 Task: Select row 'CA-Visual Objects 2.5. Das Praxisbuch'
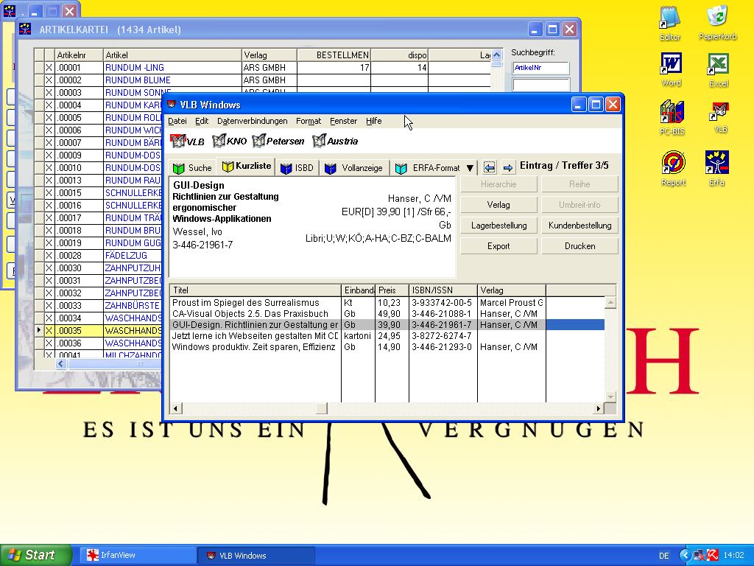tap(387, 314)
